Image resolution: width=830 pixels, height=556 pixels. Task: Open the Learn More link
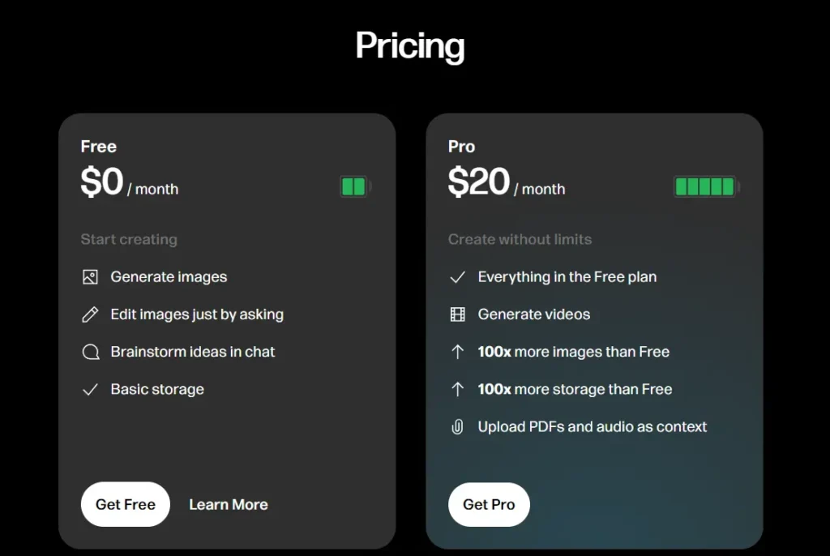[229, 504]
